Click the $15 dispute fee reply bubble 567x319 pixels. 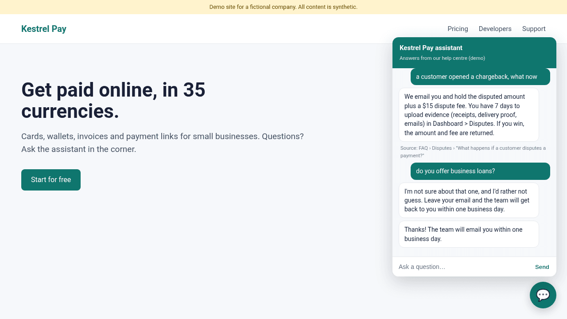(469, 115)
